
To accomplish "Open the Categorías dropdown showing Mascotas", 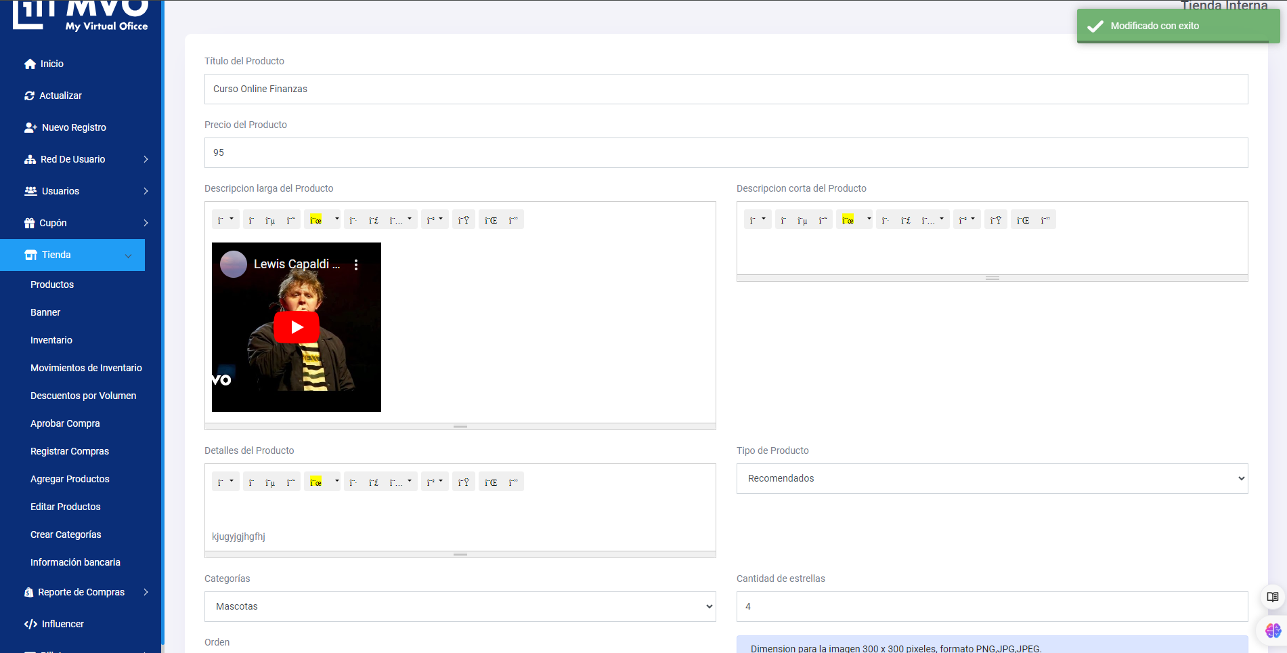I will click(x=460, y=606).
